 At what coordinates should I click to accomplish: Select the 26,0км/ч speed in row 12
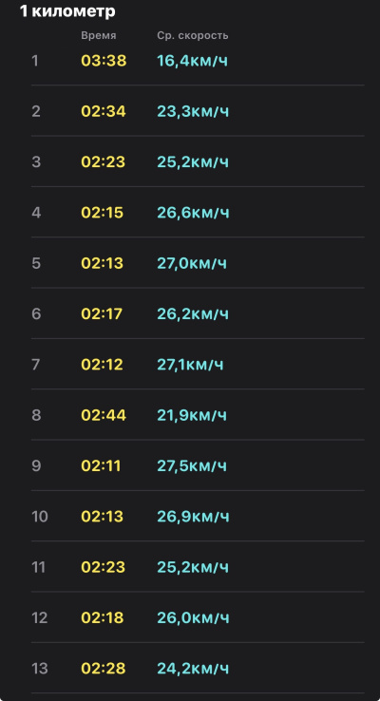point(193,617)
